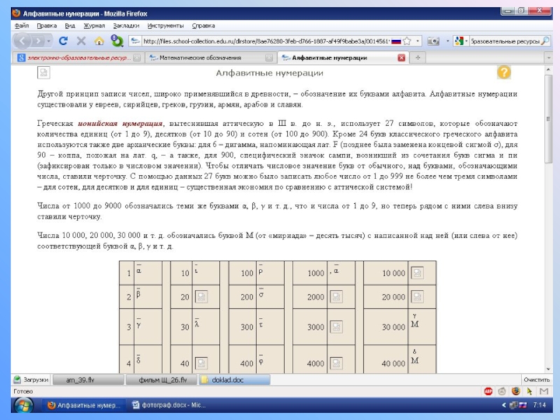
Task: Click the yellow help question mark icon
Action: pos(503,73)
